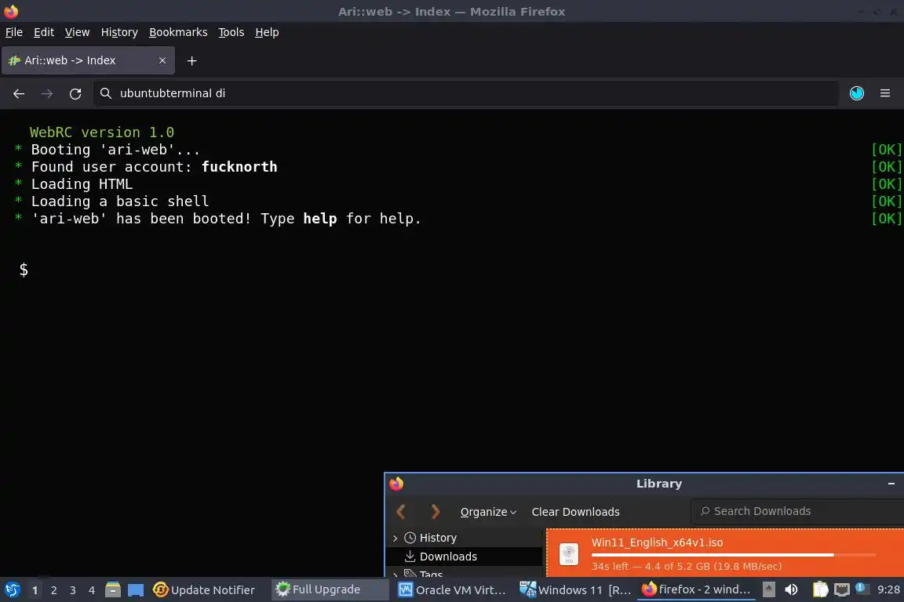Viewport: 904px width, 602px height.
Task: Open the volume speaker tray icon
Action: pos(791,589)
